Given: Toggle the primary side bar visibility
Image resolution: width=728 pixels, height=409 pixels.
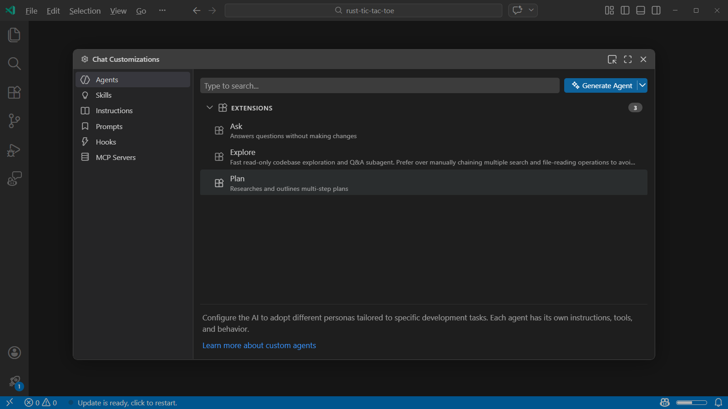Looking at the screenshot, I should [x=625, y=10].
